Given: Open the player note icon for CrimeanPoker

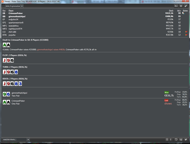Looking at the screenshot, I should pyautogui.click(x=183, y=13).
